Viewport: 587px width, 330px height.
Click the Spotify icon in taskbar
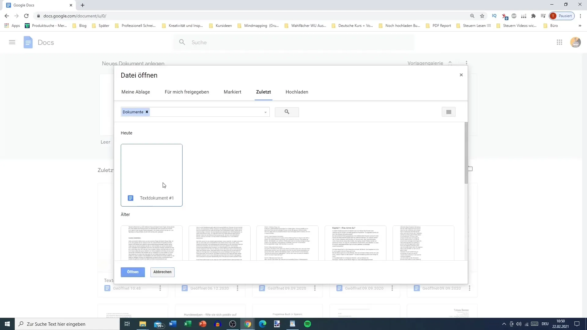[308, 324]
